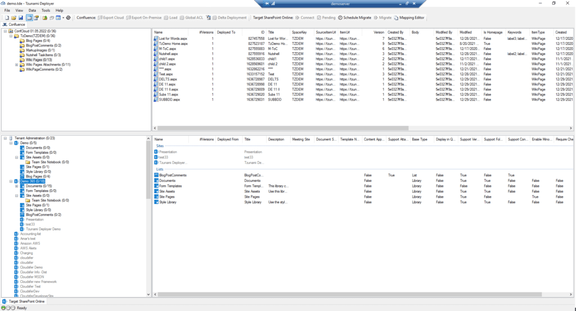
Task: Collapse the ConfCloud 01.05.2022 root node
Action: click(x=5, y=31)
